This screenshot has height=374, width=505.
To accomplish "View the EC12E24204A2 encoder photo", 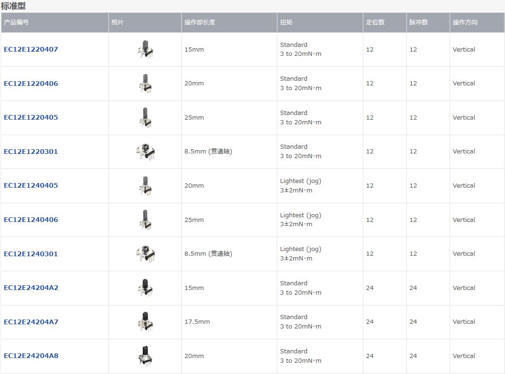I will pos(145,288).
